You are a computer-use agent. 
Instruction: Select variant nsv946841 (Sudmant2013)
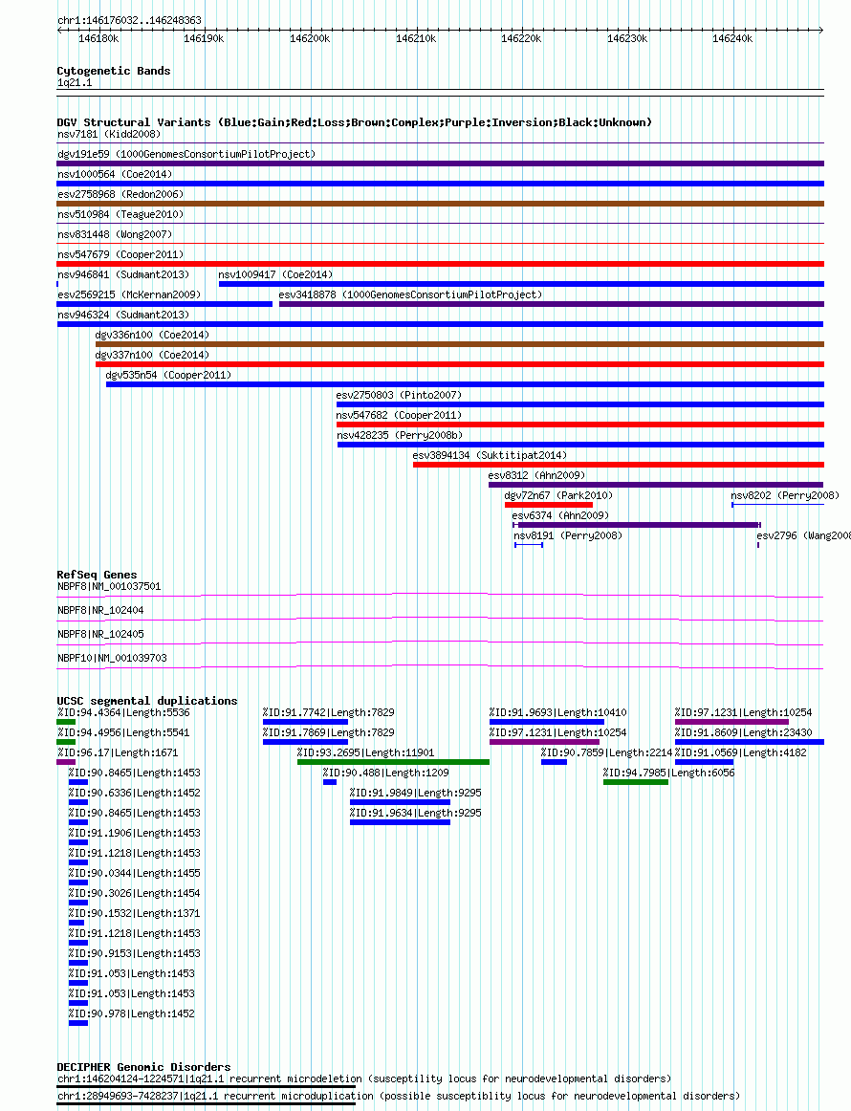coord(123,274)
